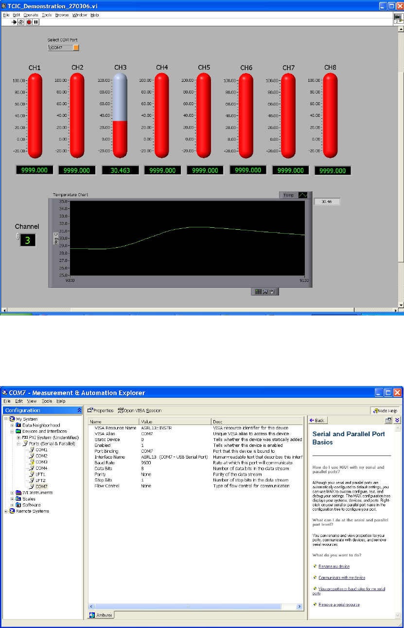This screenshot has width=404, height=628.
Task: Click the Scales icon in tree
Action: point(18,499)
